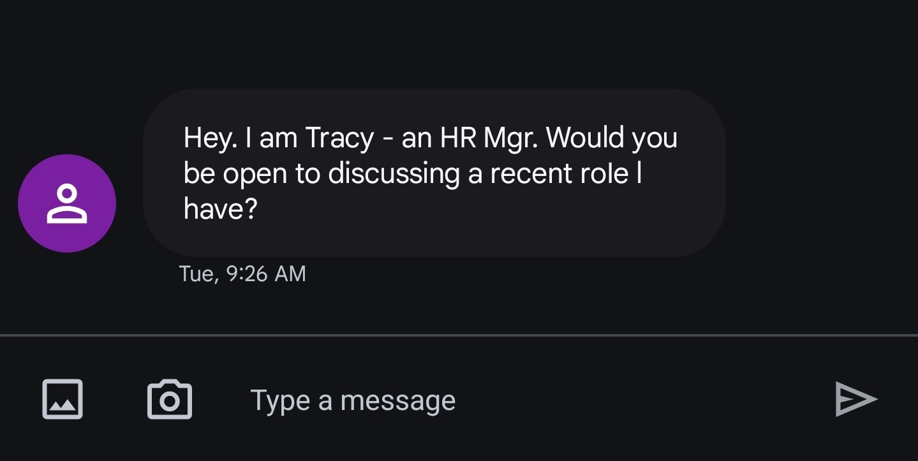Click the person silhouette inside the avatar
This screenshot has height=461, width=918.
click(x=67, y=203)
